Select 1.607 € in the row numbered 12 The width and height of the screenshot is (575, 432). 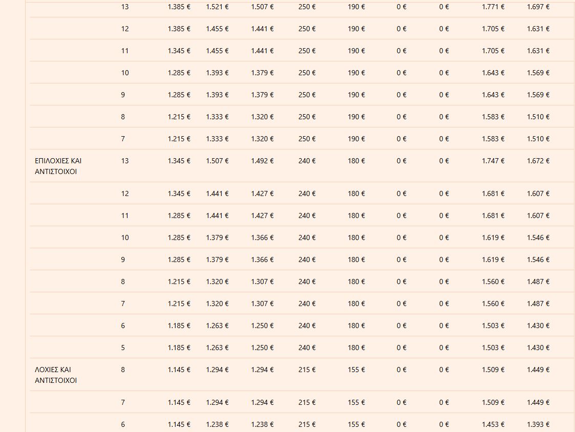pyautogui.click(x=538, y=193)
